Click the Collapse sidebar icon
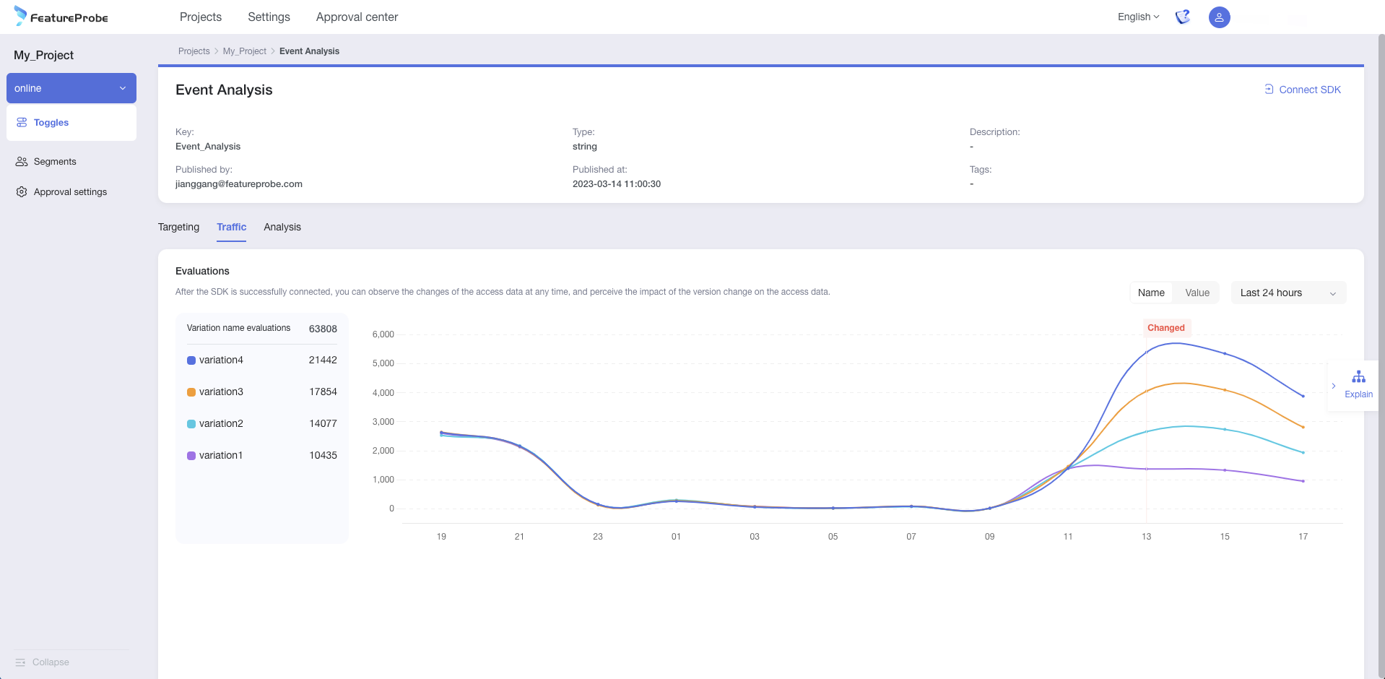Viewport: 1385px width, 679px height. click(x=20, y=662)
